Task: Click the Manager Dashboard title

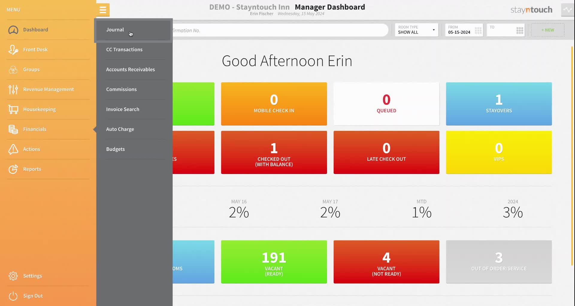Action: 330,7
